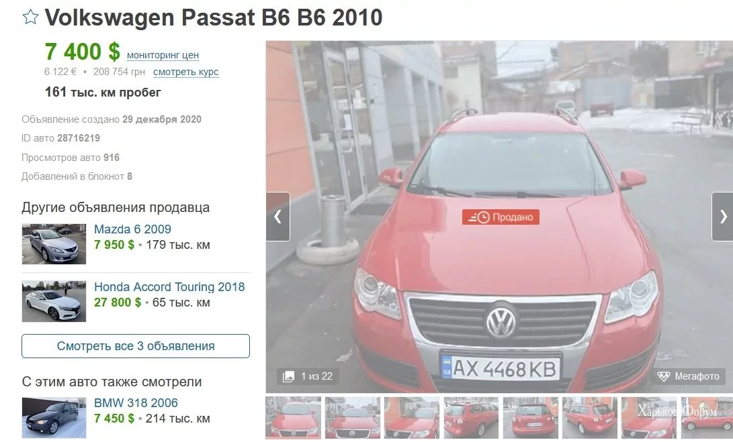The height and width of the screenshot is (442, 733).
Task: Select Mazda 6 thumbnail image
Action: [54, 243]
